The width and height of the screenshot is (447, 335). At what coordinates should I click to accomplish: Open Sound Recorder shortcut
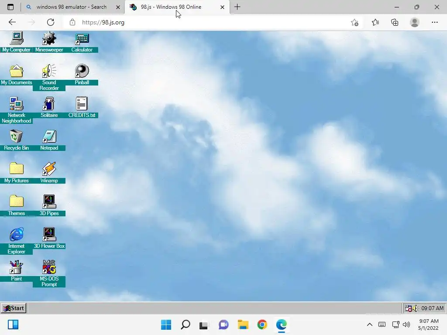point(49,77)
